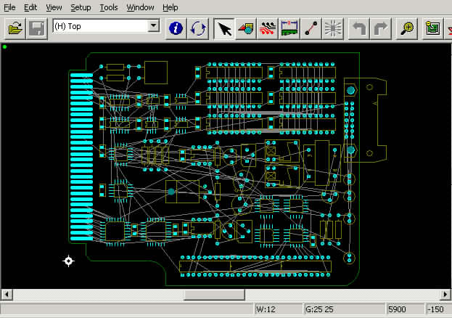
Task: Click the green Board view icon
Action: (x=434, y=28)
